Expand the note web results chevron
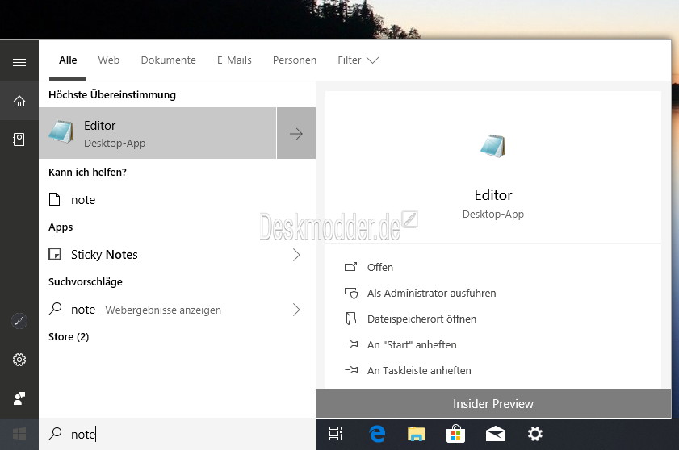This screenshot has height=450, width=679. [296, 310]
